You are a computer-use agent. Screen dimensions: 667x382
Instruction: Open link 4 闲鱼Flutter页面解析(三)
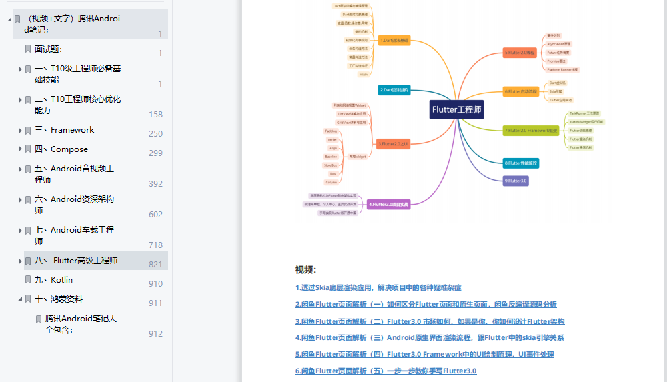pyautogui.click(x=429, y=337)
